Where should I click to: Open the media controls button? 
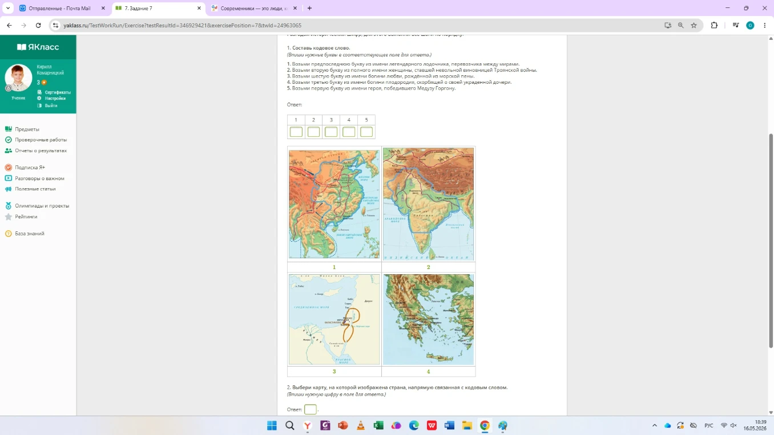(736, 25)
